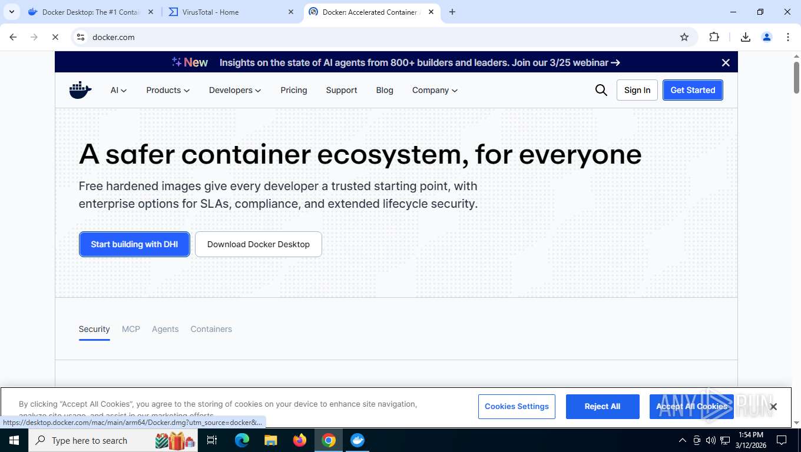This screenshot has height=452, width=801.
Task: Open the Blog page
Action: tap(385, 90)
